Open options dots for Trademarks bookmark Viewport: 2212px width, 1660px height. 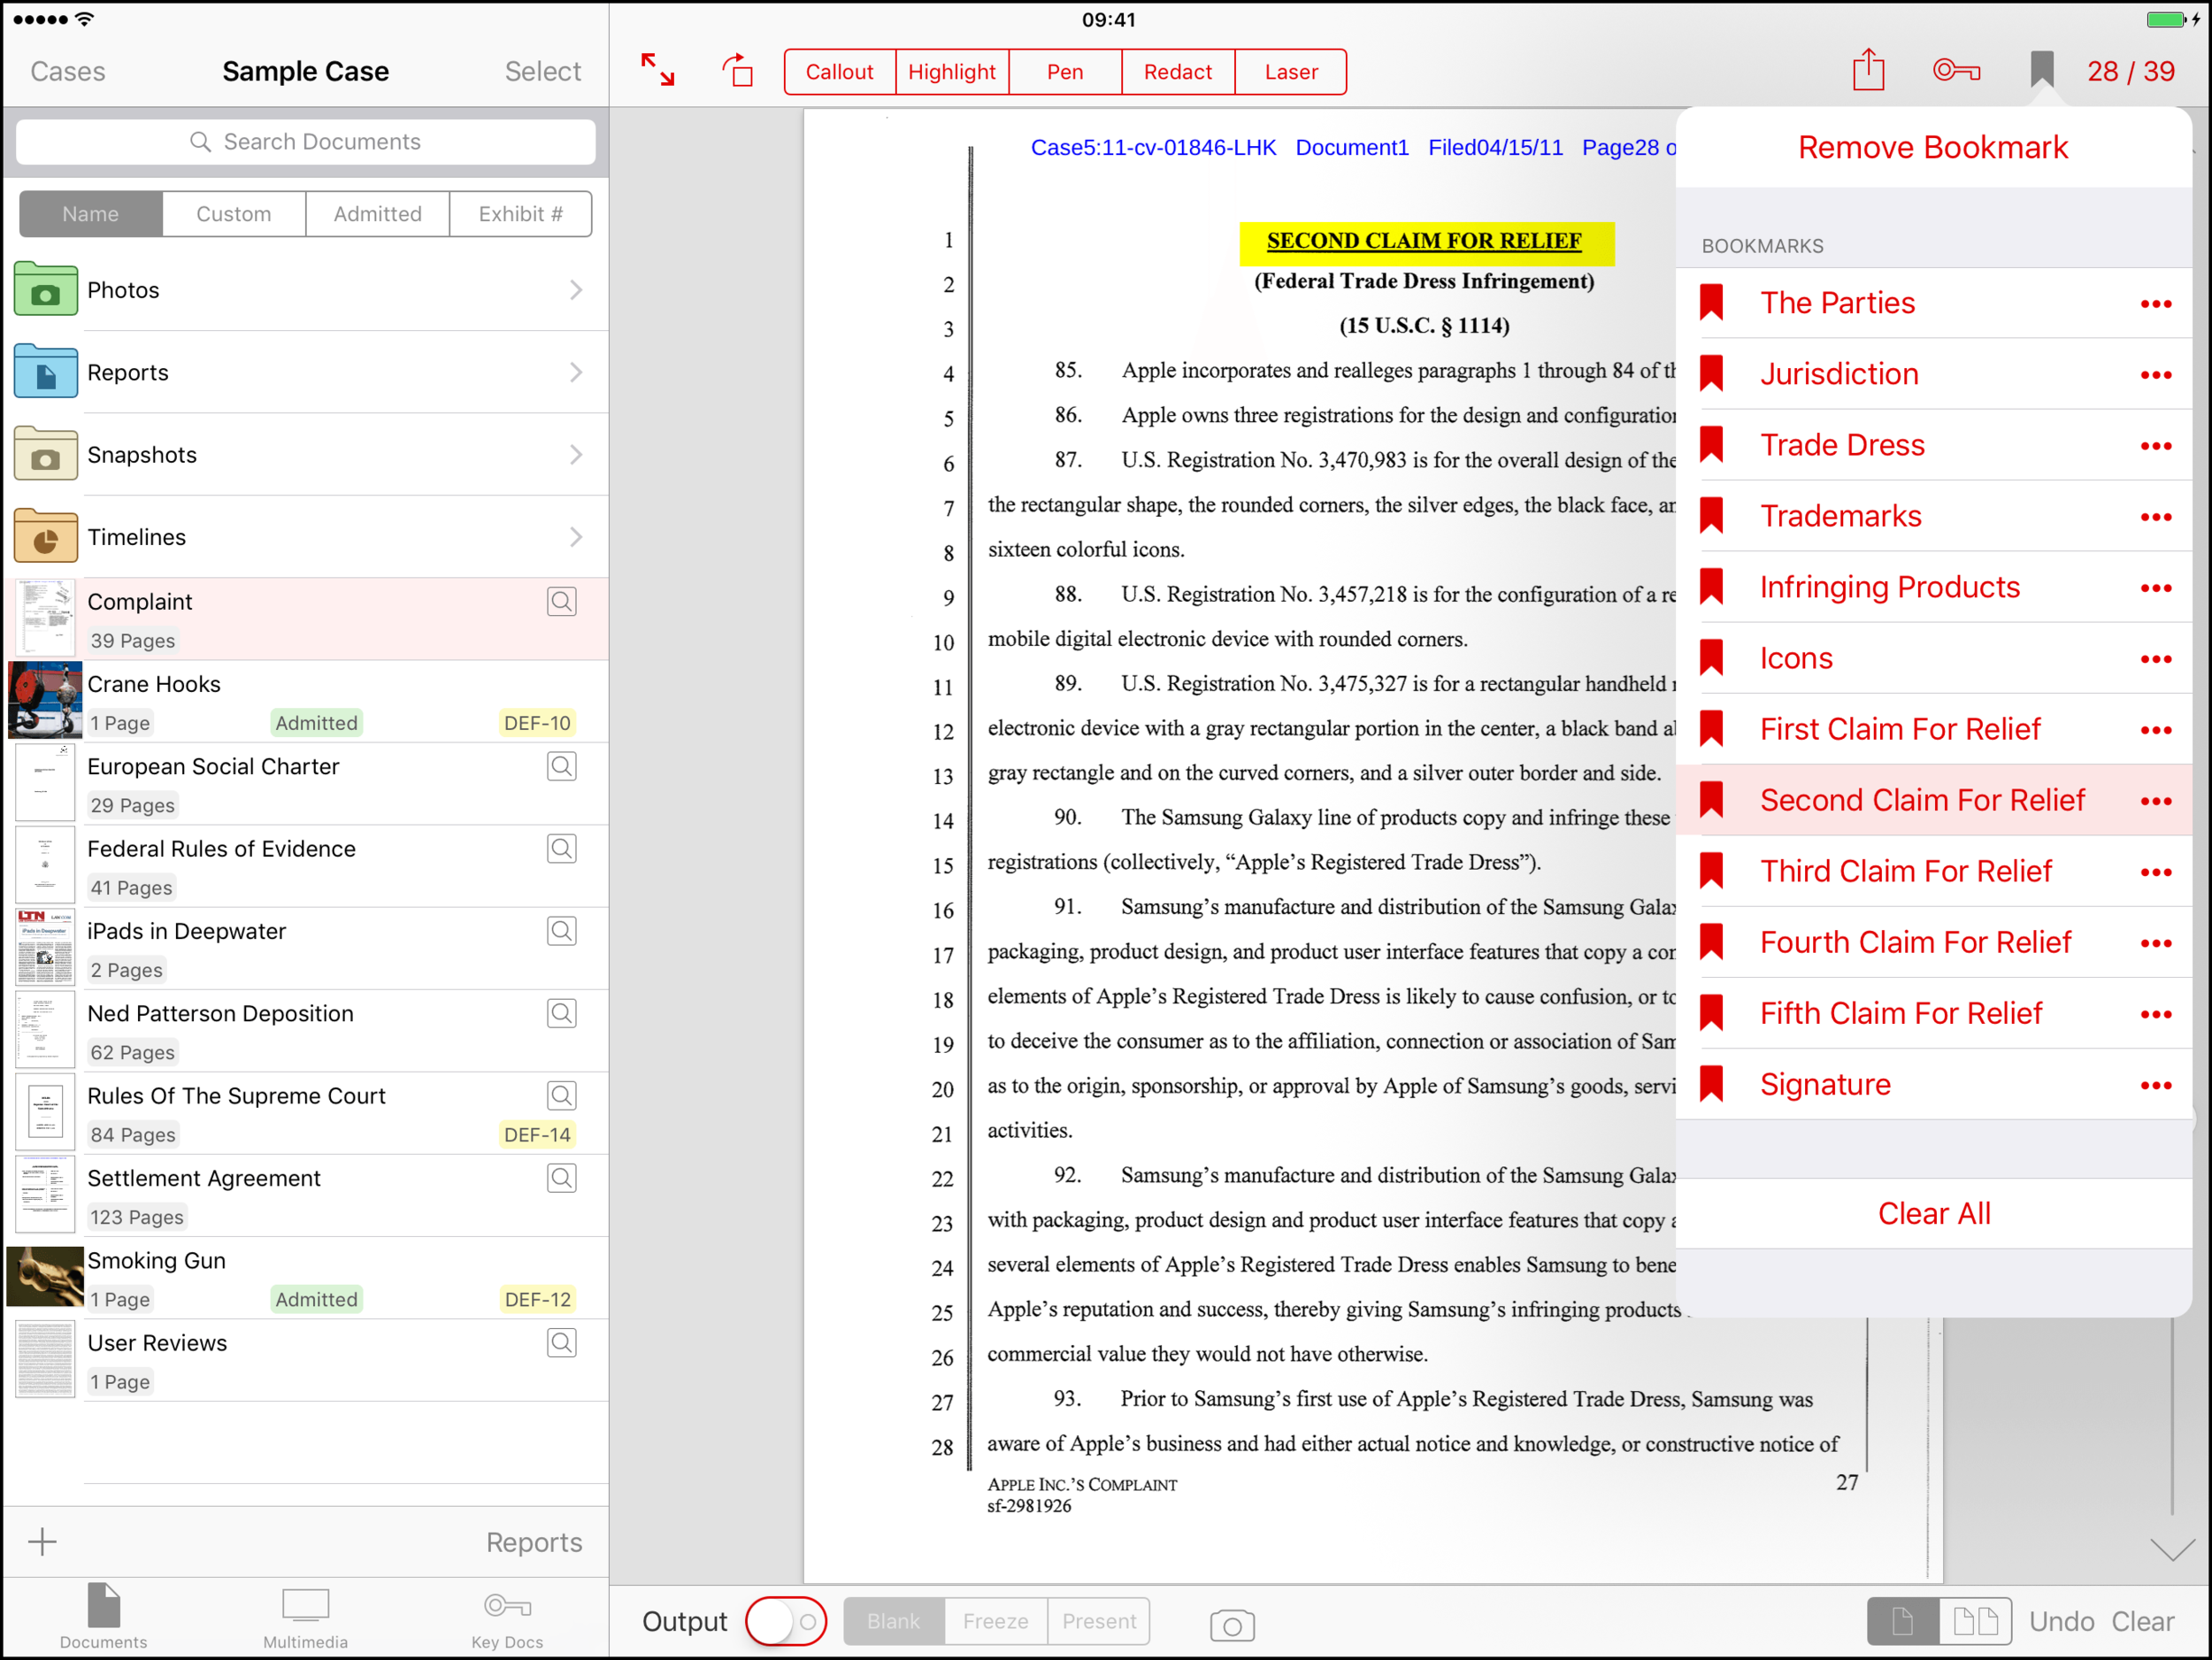tap(2156, 517)
